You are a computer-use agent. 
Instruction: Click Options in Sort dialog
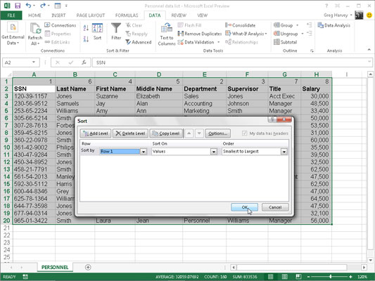(x=217, y=133)
